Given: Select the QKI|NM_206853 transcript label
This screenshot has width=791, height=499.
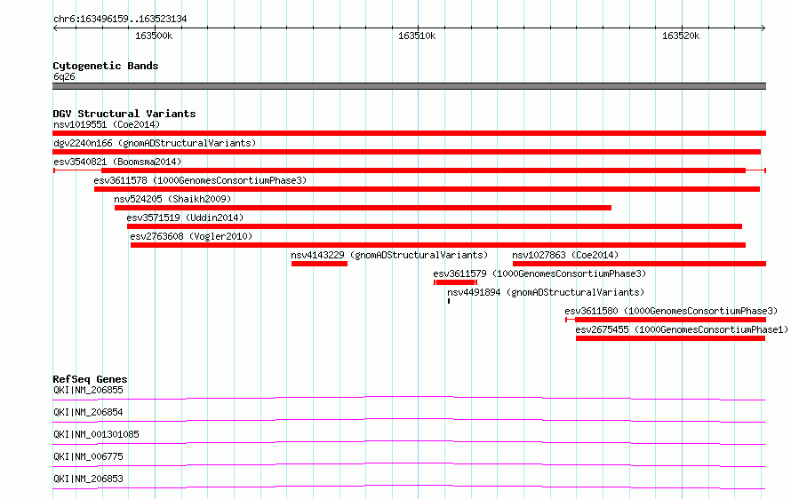Looking at the screenshot, I should 88,479.
